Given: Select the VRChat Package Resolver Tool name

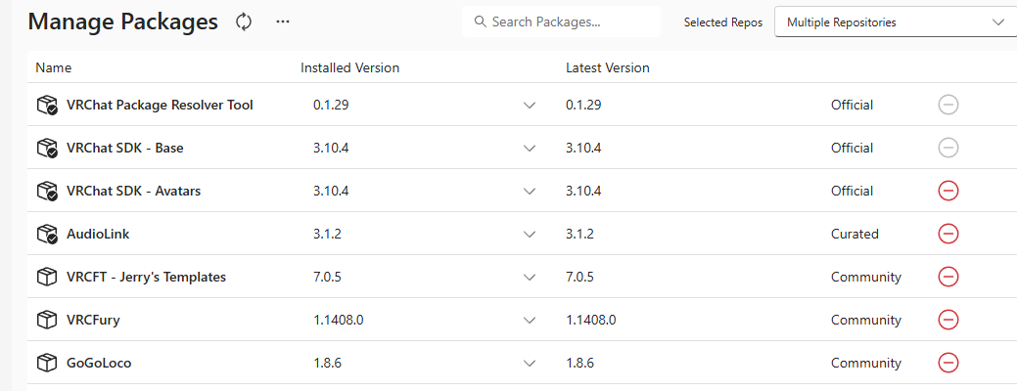Looking at the screenshot, I should tap(161, 105).
